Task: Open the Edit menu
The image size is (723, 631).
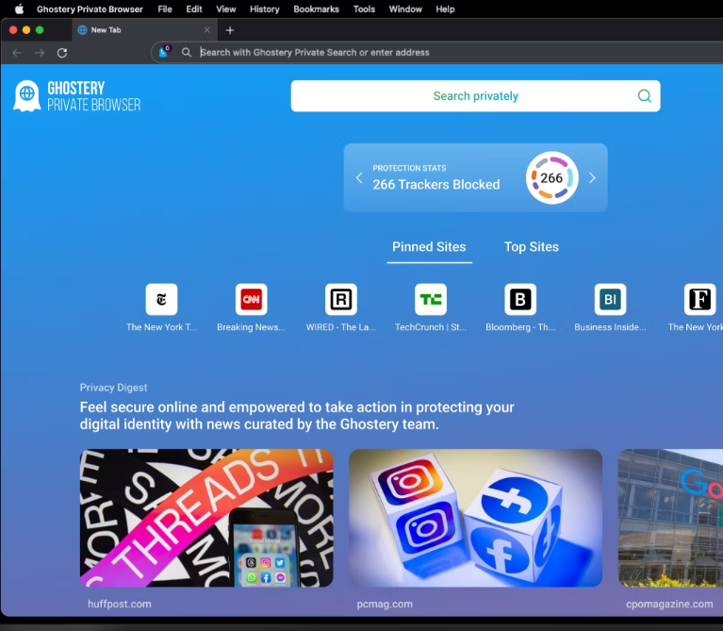Action: point(194,9)
